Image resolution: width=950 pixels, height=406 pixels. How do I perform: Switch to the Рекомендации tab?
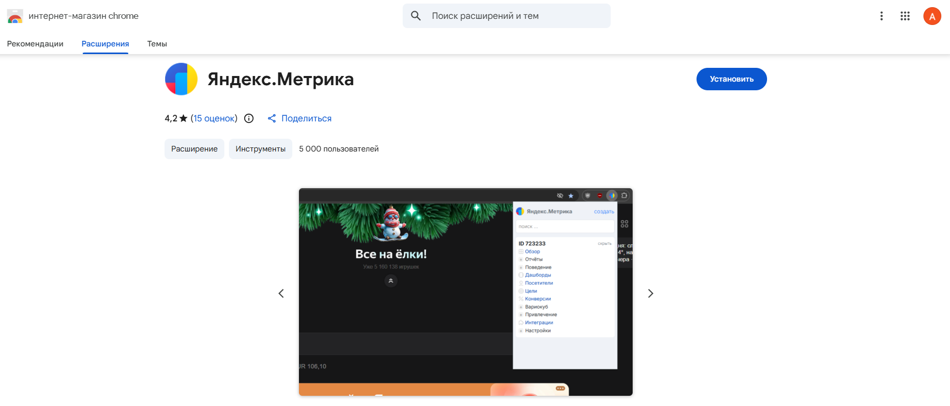coord(35,44)
